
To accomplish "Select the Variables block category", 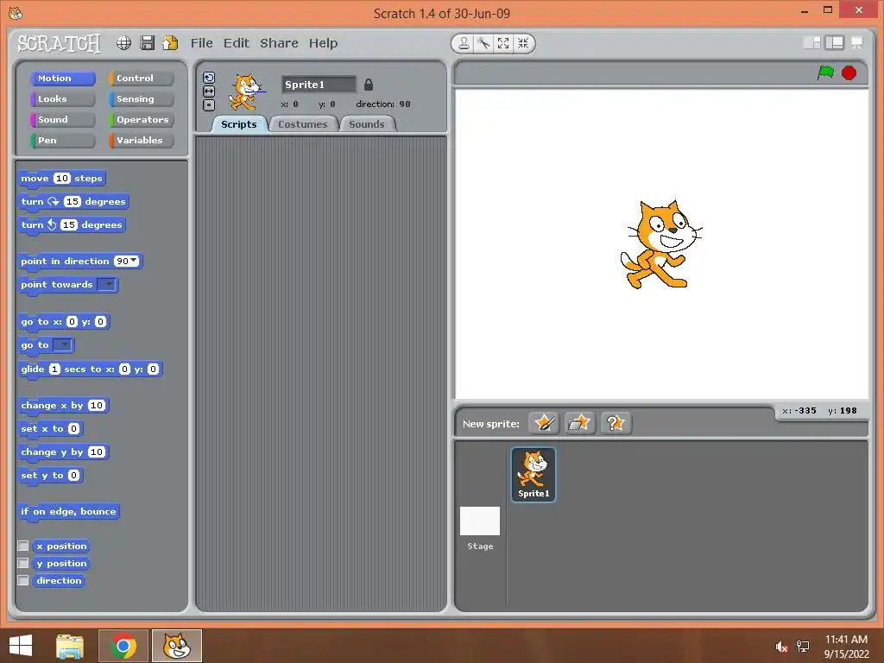I will 142,141.
